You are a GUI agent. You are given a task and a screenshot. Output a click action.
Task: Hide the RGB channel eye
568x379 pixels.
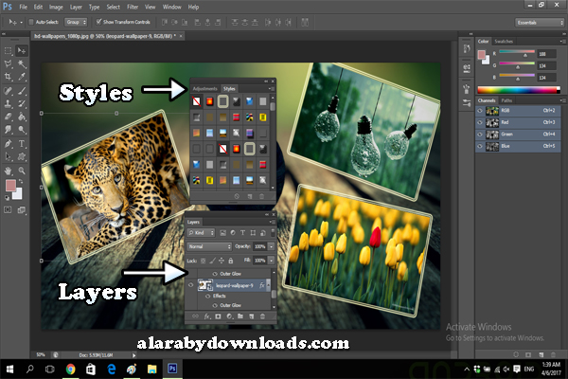point(480,111)
